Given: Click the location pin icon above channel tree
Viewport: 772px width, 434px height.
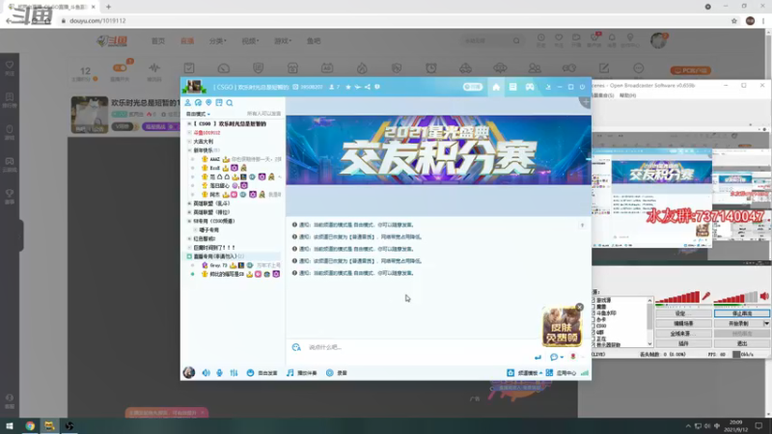Looking at the screenshot, I should coord(208,103).
